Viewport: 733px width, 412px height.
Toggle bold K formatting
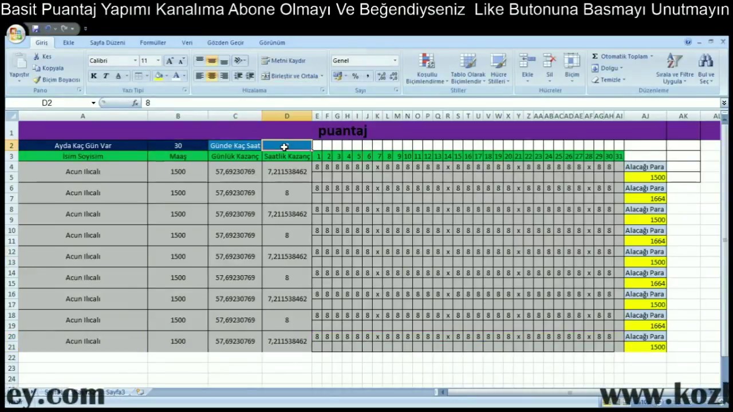[93, 76]
